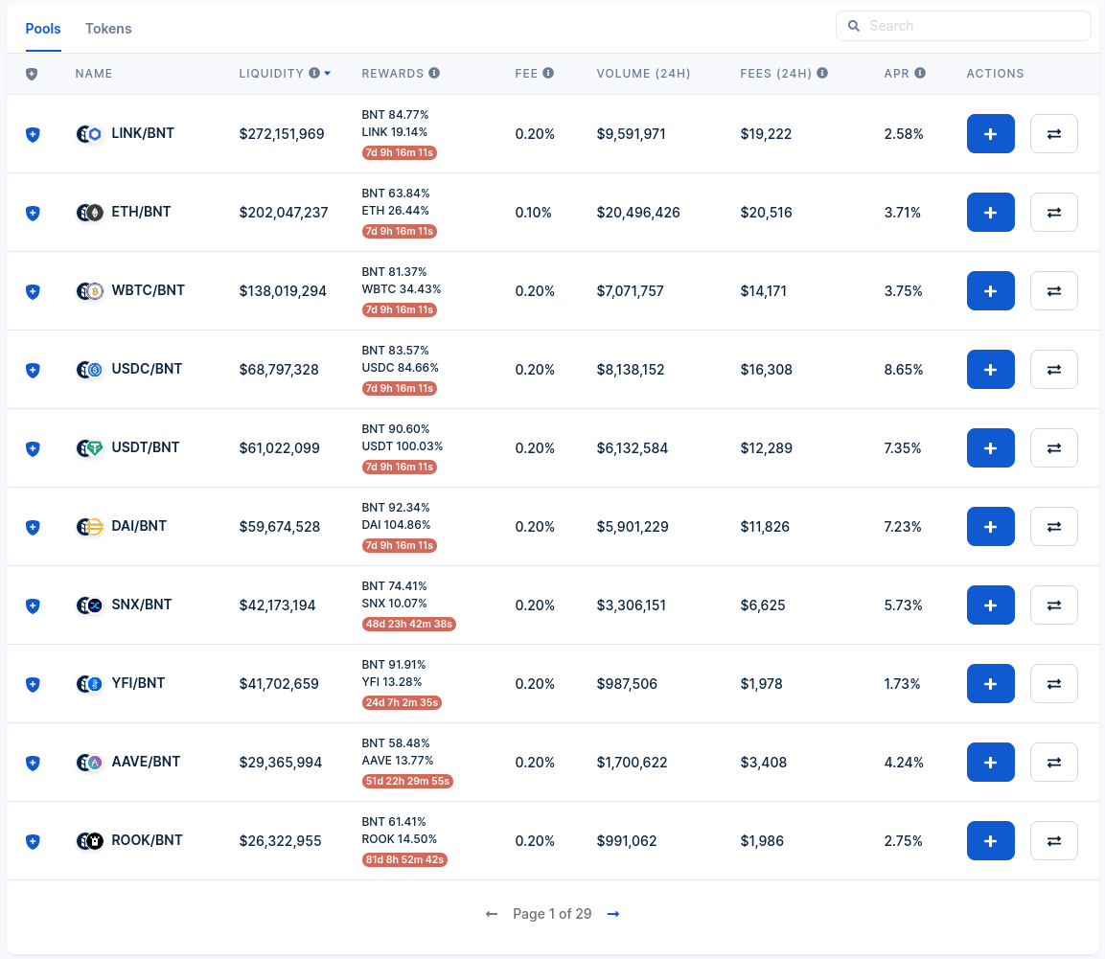Select the Pools tab
Viewport: 1105px width, 959px height.
(x=43, y=29)
